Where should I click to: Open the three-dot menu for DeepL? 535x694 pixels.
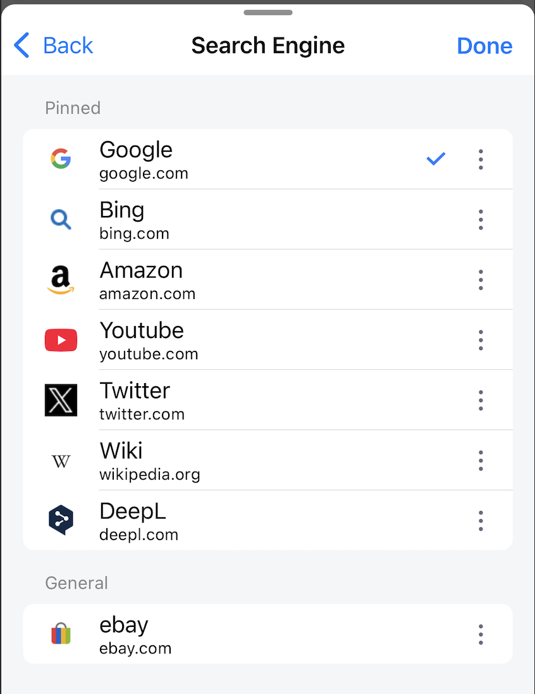point(481,520)
